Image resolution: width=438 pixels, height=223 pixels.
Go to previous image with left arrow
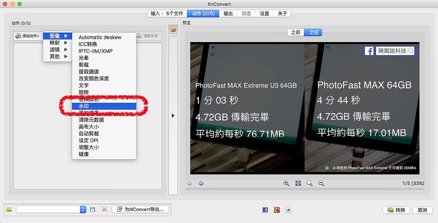coord(189,183)
